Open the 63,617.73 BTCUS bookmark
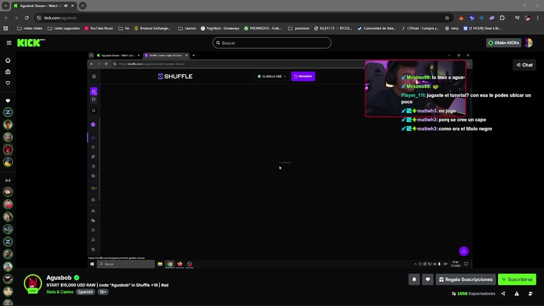 pos(333,28)
